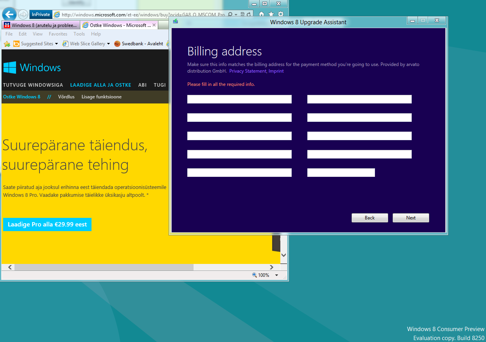The width and height of the screenshot is (486, 342).
Task: Open the LAADIGE ALLA JA OSTKE navigation item
Action: (100, 85)
